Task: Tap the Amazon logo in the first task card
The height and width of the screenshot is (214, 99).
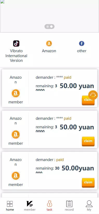Action: click(16, 93)
